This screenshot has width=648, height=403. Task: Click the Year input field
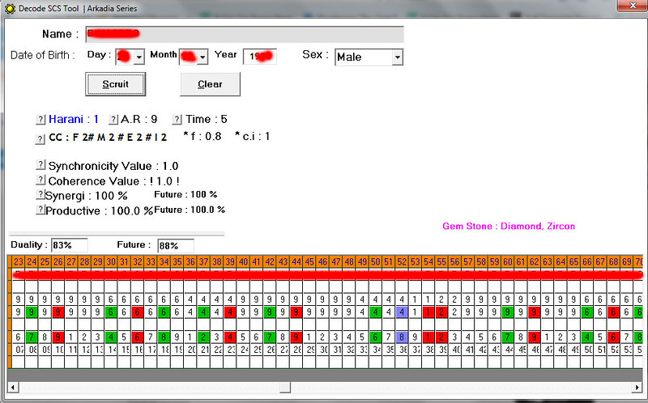(260, 57)
